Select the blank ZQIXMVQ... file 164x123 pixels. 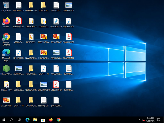pyautogui.click(x=69, y=86)
